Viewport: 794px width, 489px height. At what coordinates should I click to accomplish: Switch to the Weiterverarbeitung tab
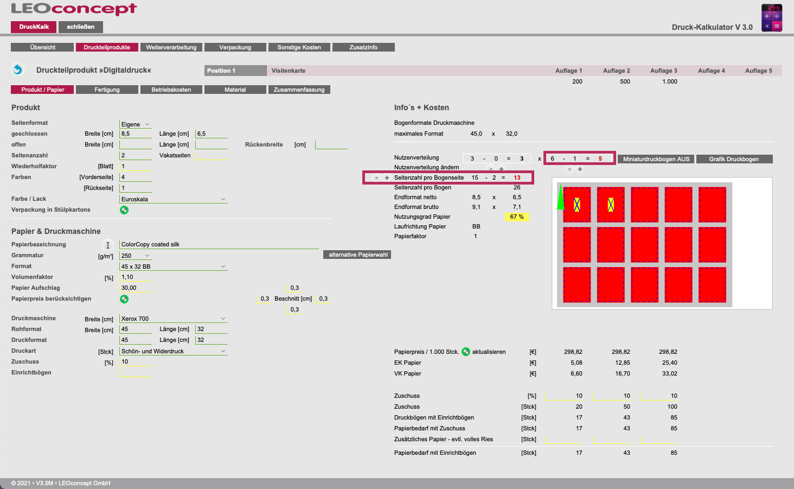171,47
